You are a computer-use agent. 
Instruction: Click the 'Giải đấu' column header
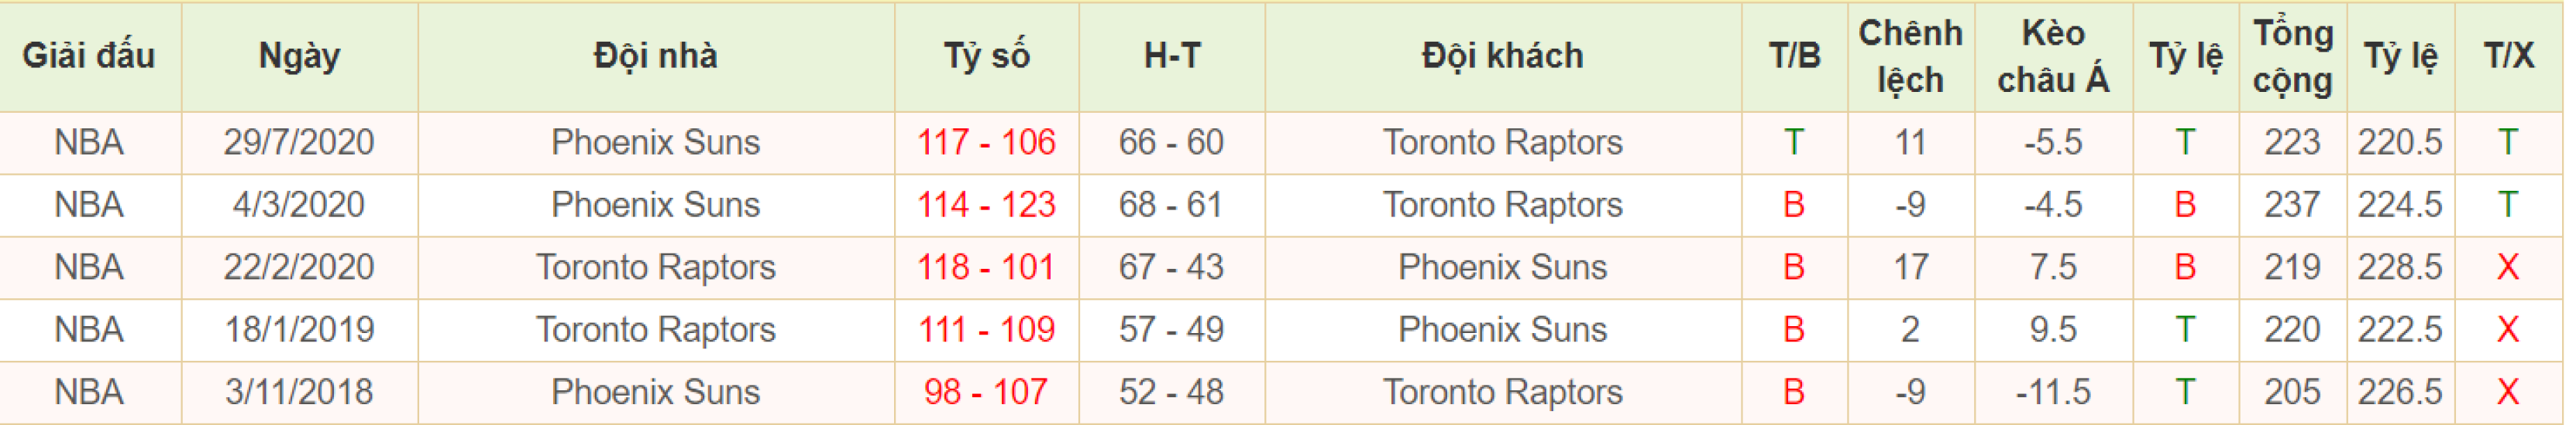click(89, 56)
